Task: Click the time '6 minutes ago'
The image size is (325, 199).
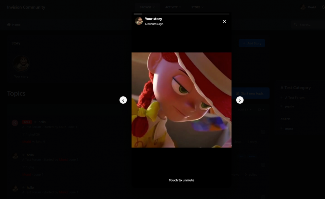Action: pyautogui.click(x=154, y=24)
